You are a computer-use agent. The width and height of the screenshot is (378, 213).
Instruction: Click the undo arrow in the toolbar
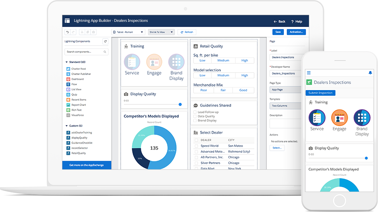[x=67, y=32]
